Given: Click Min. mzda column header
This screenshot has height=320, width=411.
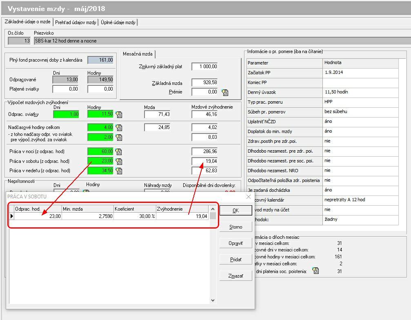Looking at the screenshot, I should coord(88,209).
